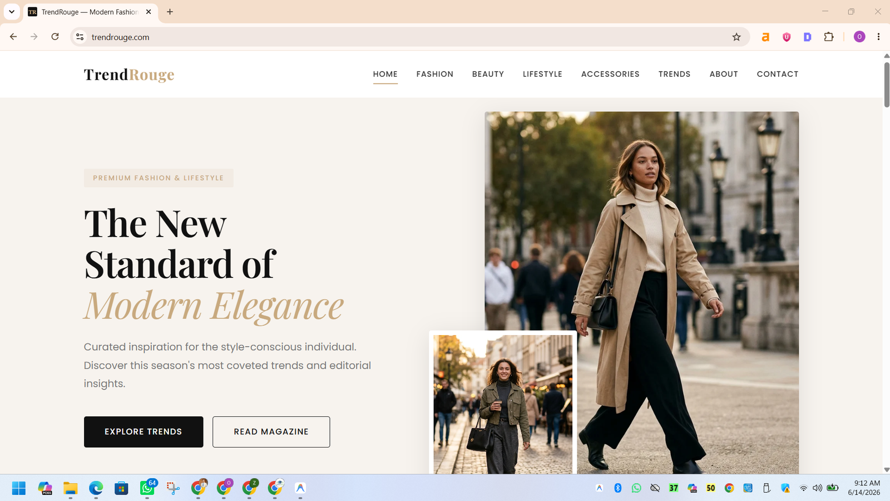Screen dimensions: 890x501
Task: Open Wi-Fi network settings in tray
Action: [x=803, y=488]
